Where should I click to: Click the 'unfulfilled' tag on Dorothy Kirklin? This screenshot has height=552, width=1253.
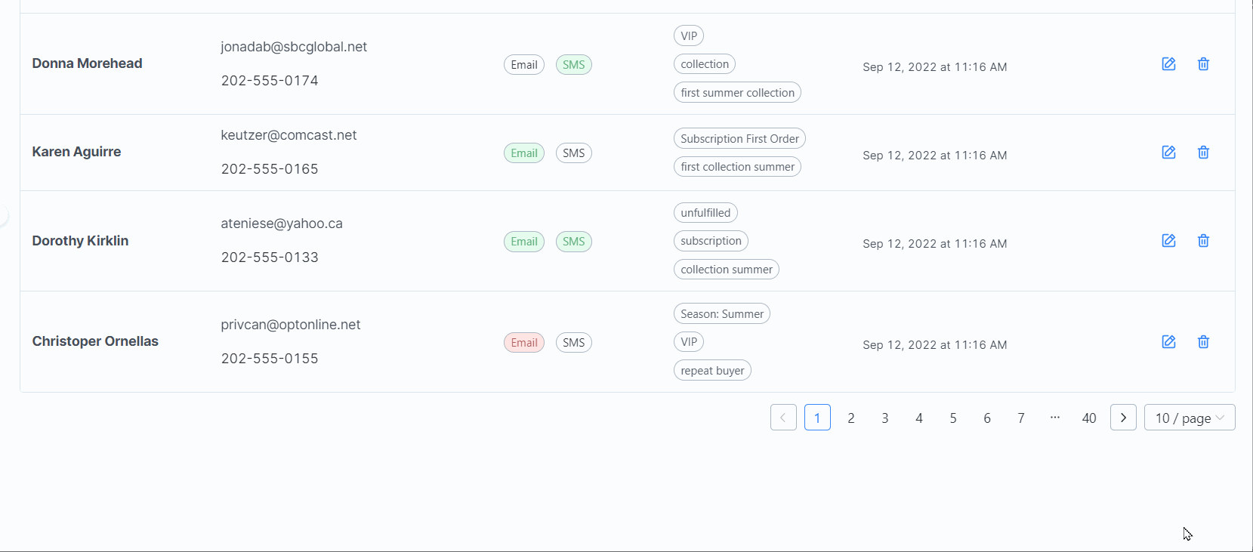[705, 213]
